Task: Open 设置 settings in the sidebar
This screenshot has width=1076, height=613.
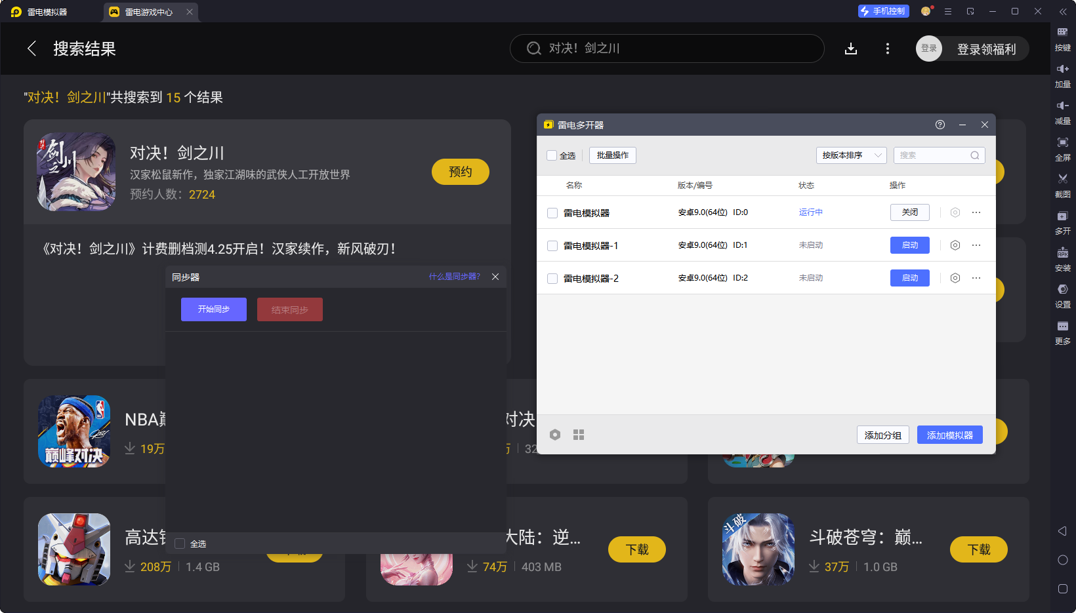Action: [1062, 296]
